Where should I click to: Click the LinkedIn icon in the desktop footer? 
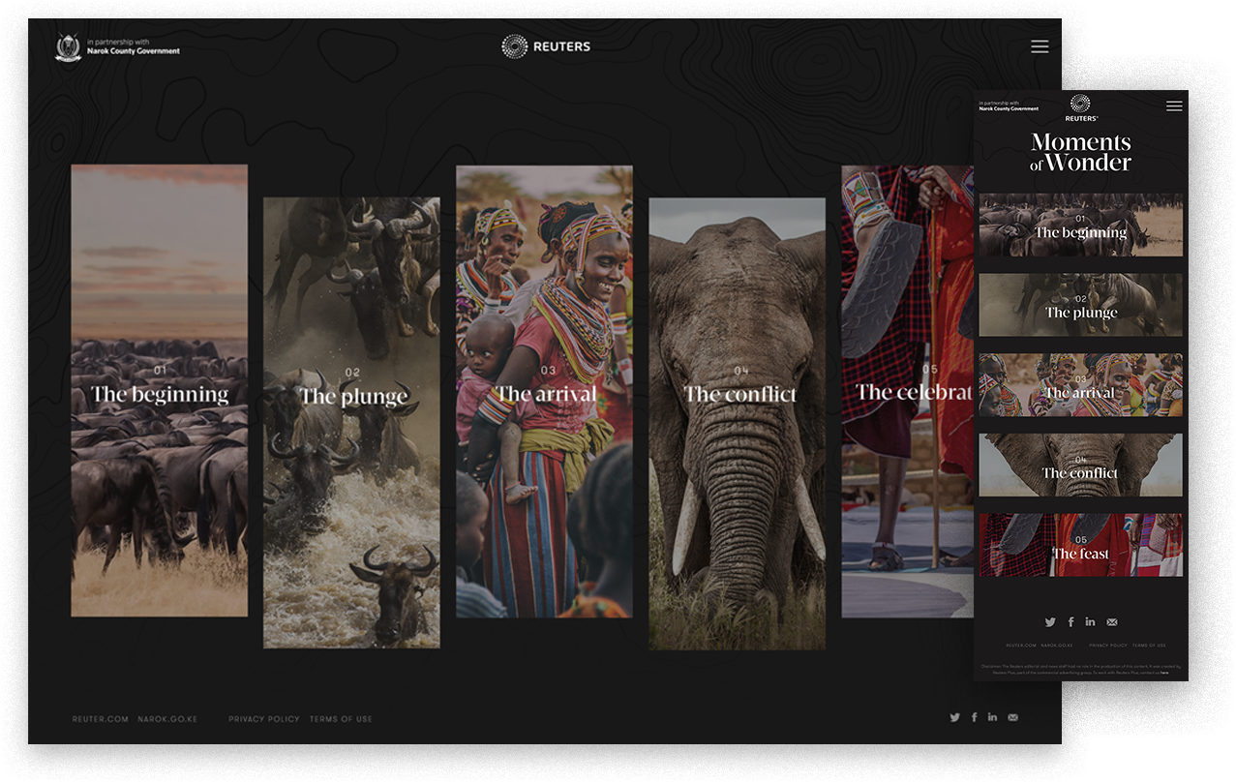993,717
